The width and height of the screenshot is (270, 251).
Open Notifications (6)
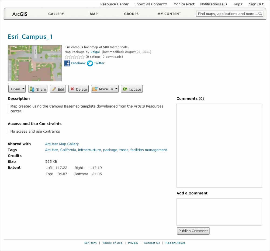tap(213, 4)
